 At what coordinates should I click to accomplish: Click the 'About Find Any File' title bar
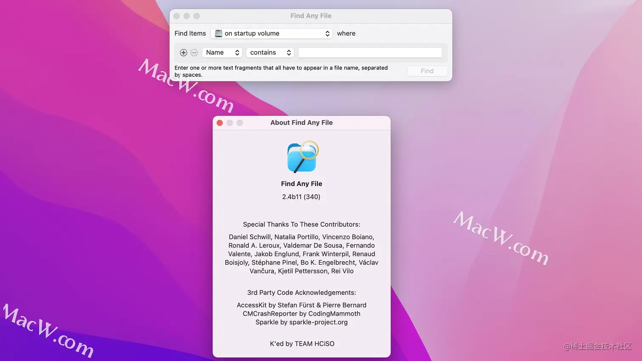click(301, 123)
